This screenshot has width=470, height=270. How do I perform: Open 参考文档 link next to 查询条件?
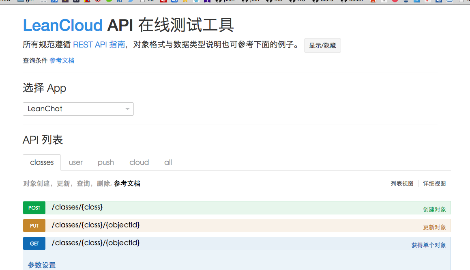pyautogui.click(x=62, y=60)
